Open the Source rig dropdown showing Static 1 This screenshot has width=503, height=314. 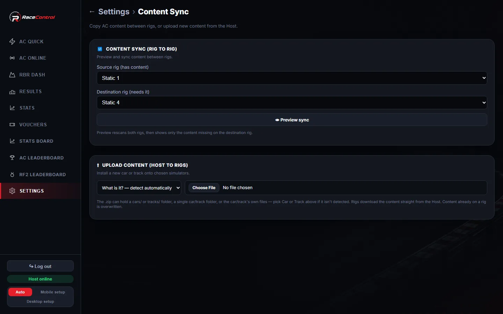click(292, 78)
